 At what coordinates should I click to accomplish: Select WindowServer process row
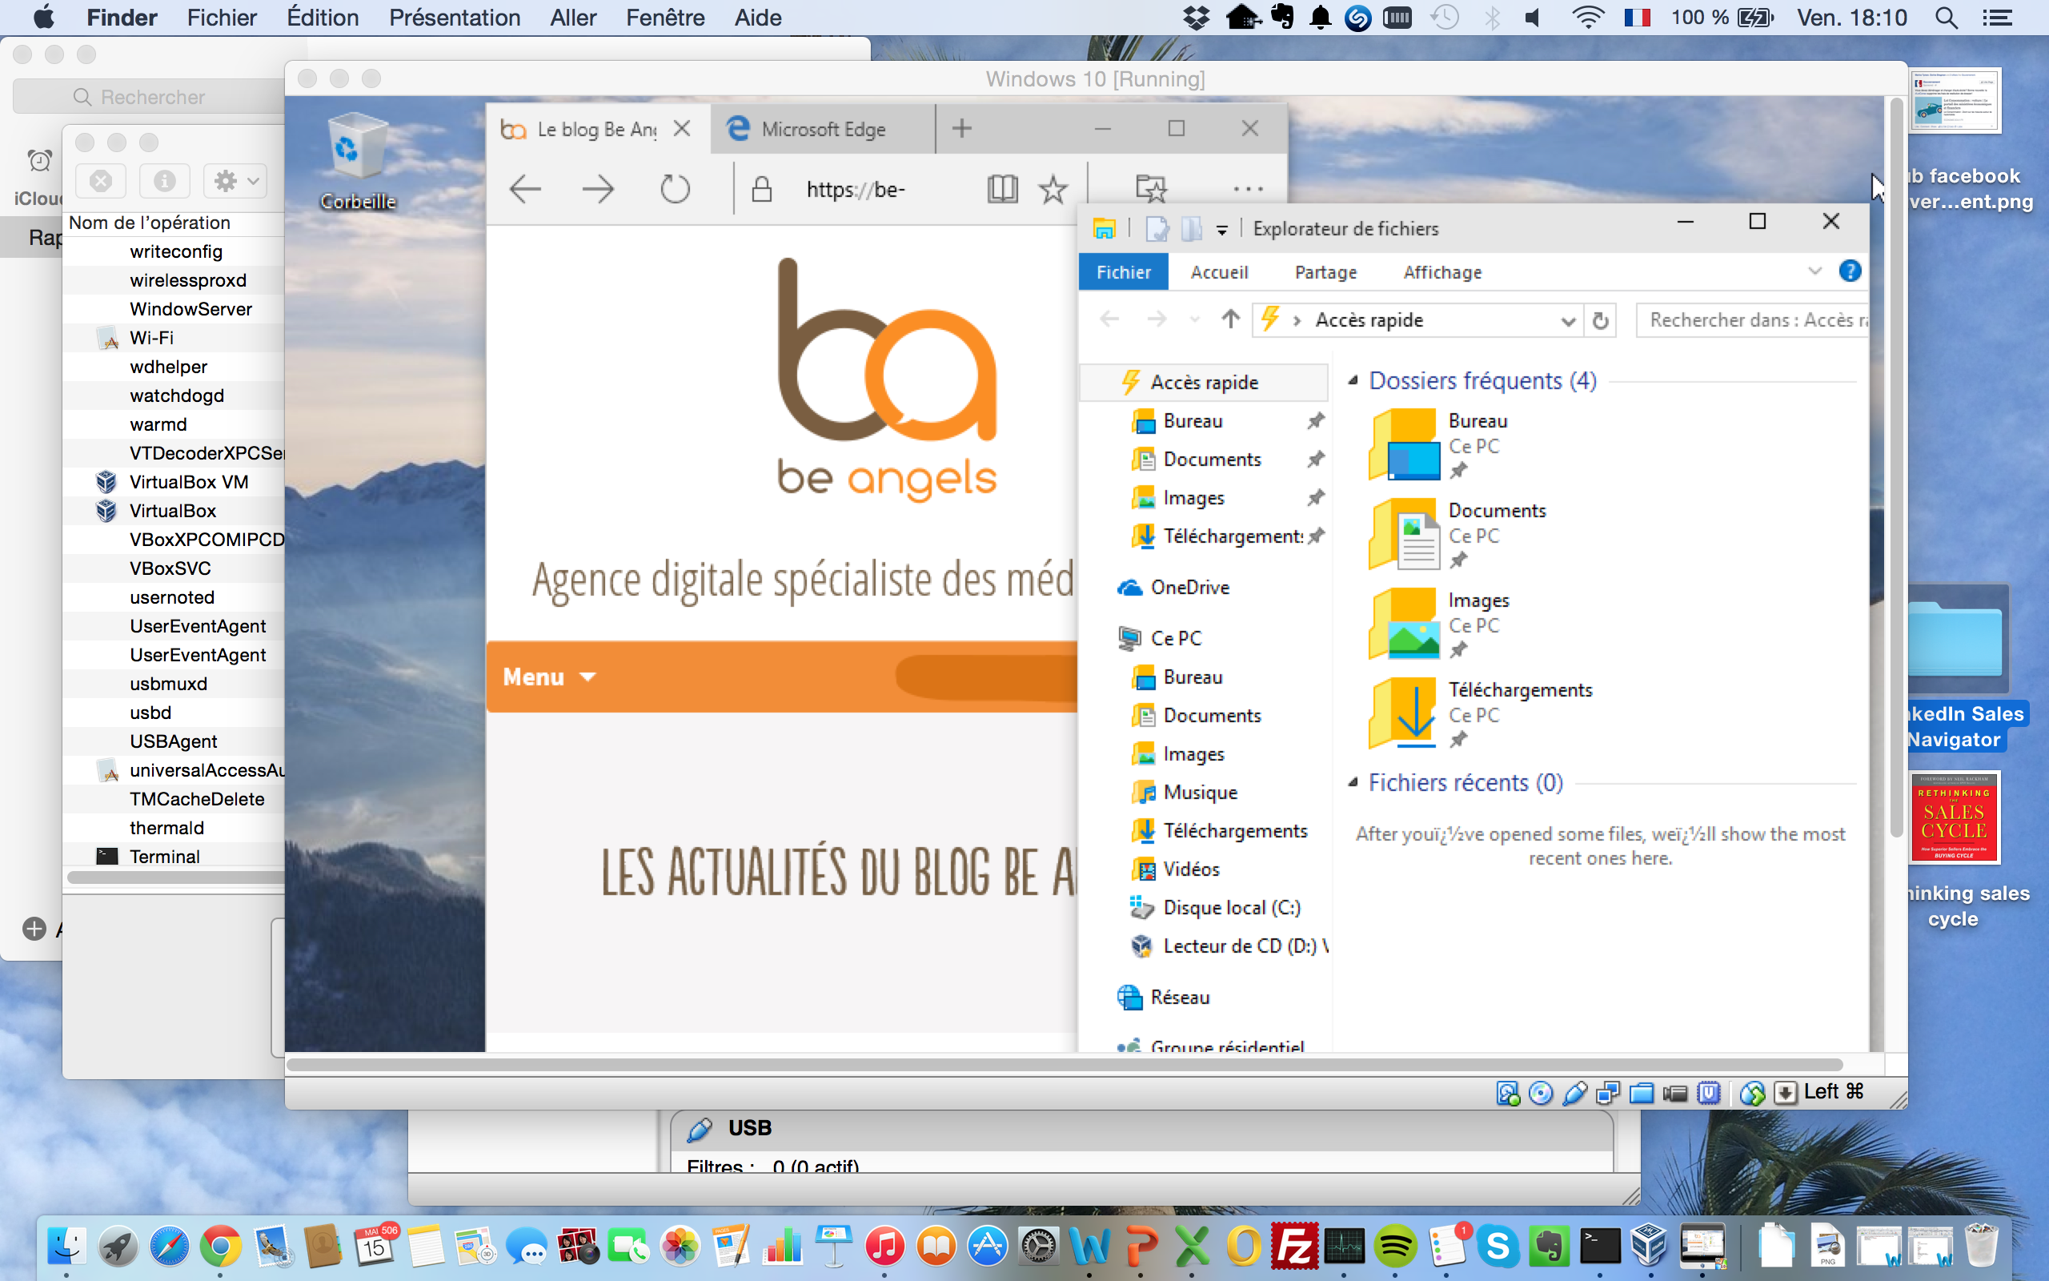(174, 309)
